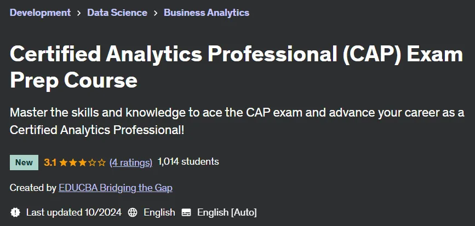Open the Business Analytics breadcrumb
The width and height of the screenshot is (475, 226).
click(207, 13)
